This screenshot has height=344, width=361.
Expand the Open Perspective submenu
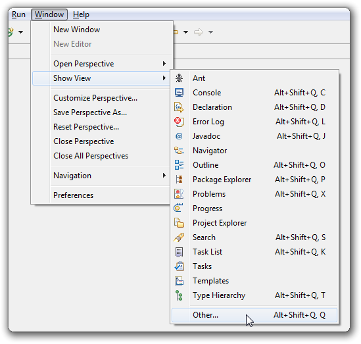coord(101,64)
